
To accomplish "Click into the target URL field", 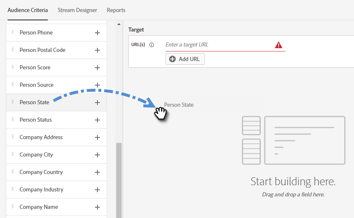I will click(x=217, y=45).
